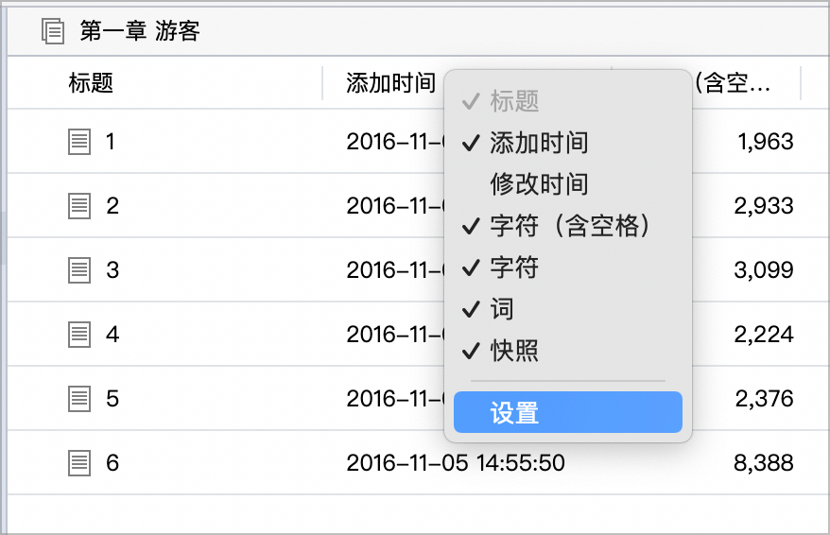Click the truncated (含空… column header

click(x=733, y=83)
